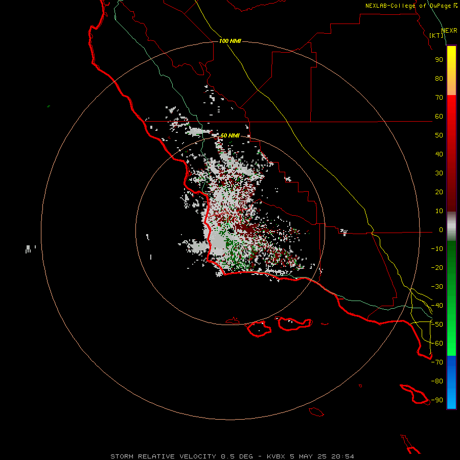Click the -60 value on the scale

click(x=437, y=343)
